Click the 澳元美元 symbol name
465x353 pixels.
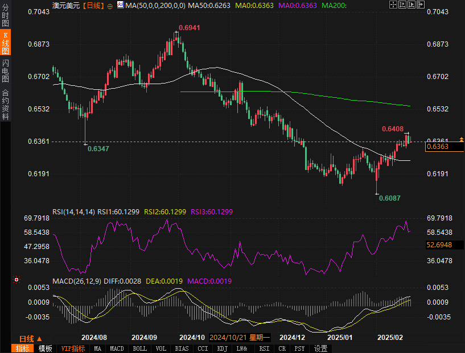click(66, 5)
